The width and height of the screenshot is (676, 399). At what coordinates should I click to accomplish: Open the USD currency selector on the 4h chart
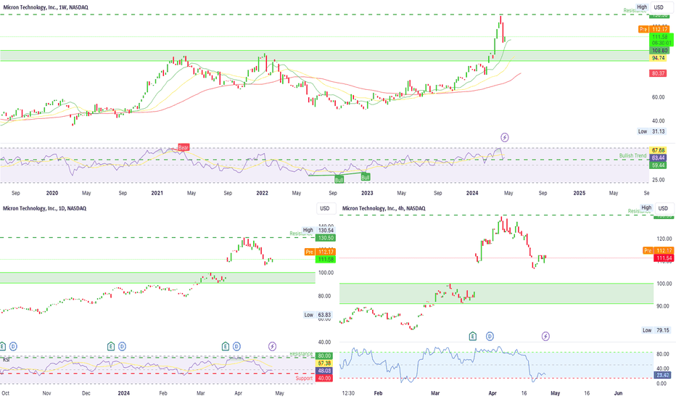(x=663, y=208)
